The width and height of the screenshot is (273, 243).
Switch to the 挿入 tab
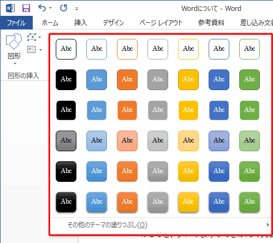point(81,23)
